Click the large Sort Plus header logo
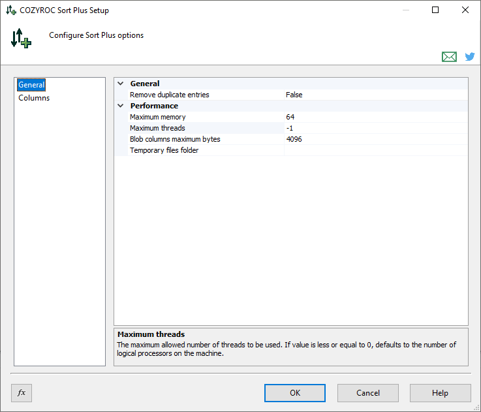The width and height of the screenshot is (481, 412). 21,38
